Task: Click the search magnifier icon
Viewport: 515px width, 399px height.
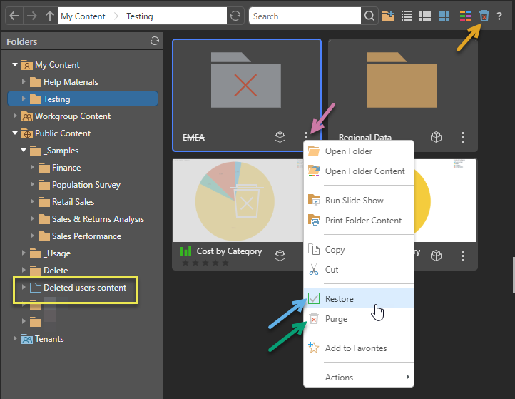Action: point(369,16)
